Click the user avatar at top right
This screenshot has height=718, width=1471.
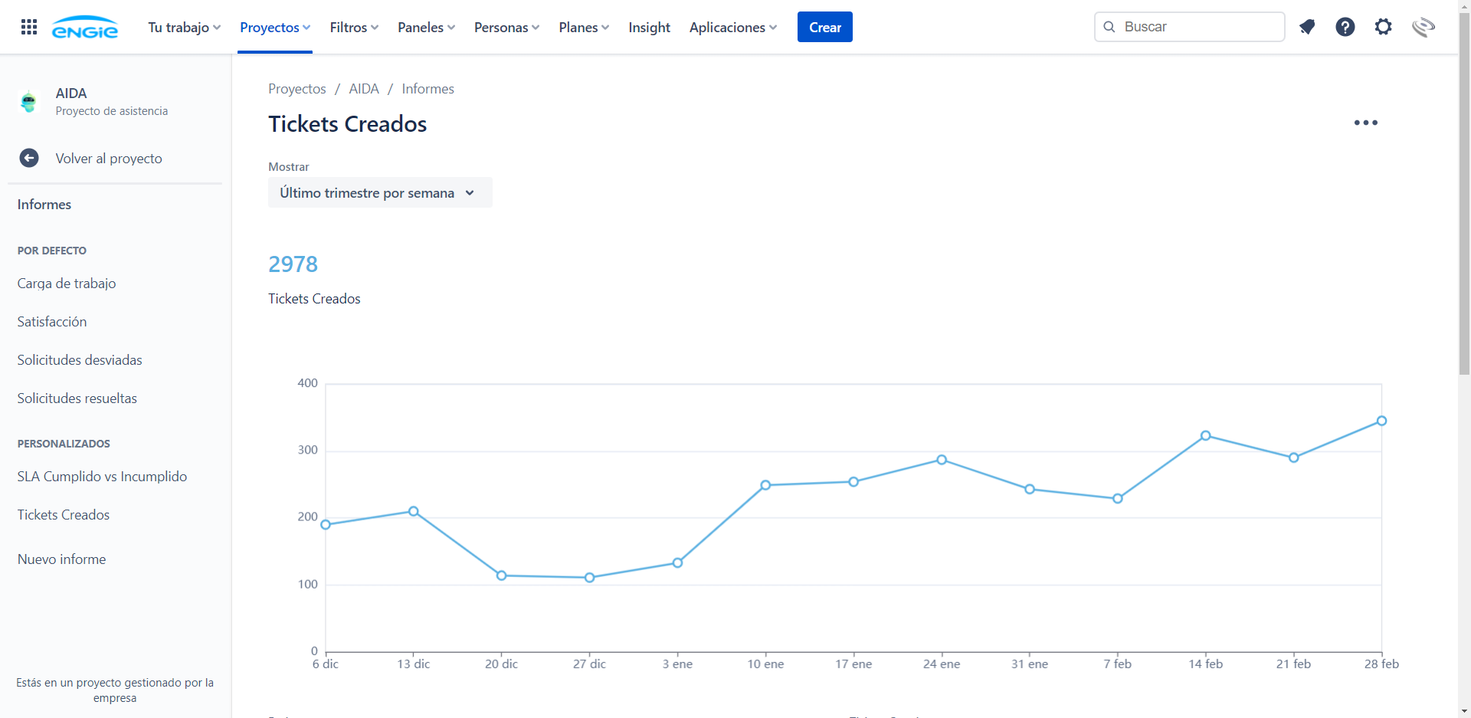pyautogui.click(x=1423, y=27)
